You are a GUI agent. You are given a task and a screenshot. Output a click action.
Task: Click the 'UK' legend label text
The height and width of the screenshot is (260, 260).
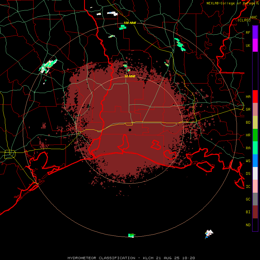pyautogui.click(x=248, y=46)
